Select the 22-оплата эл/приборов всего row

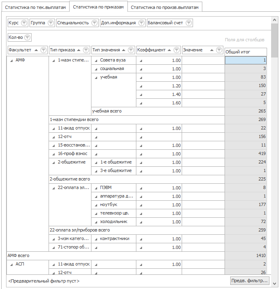(137, 230)
